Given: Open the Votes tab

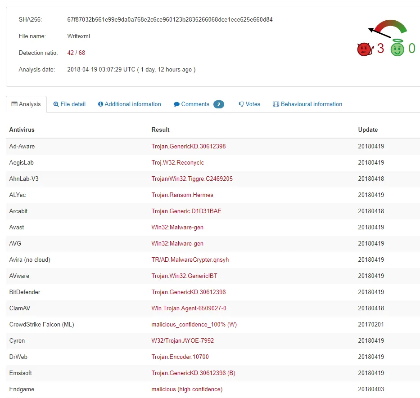Looking at the screenshot, I should pyautogui.click(x=249, y=104).
